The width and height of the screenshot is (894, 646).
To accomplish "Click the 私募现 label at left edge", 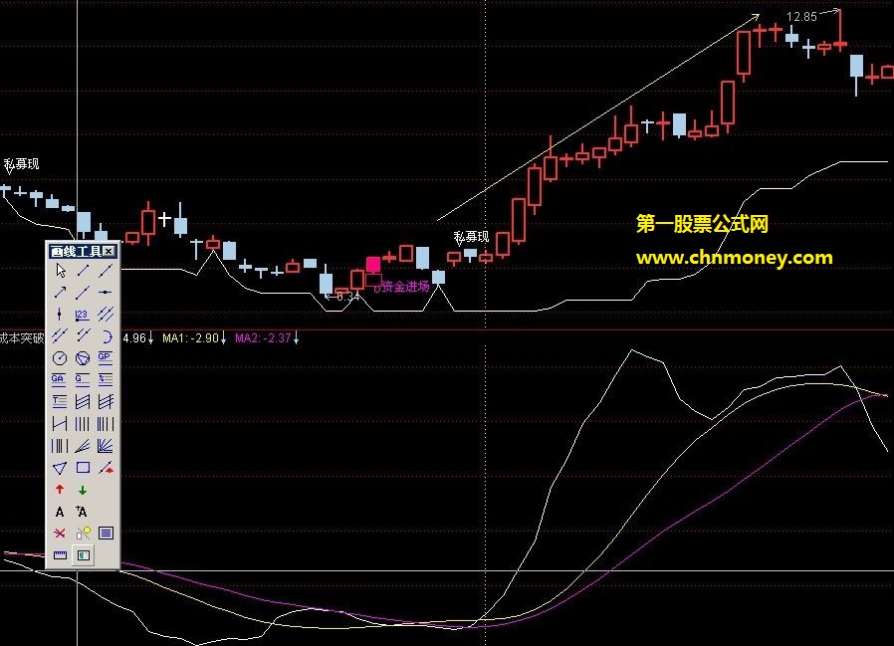I will point(22,164).
